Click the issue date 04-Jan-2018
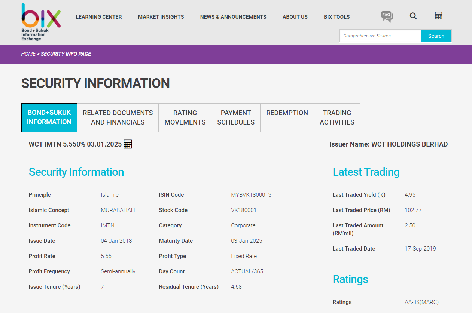 click(116, 241)
